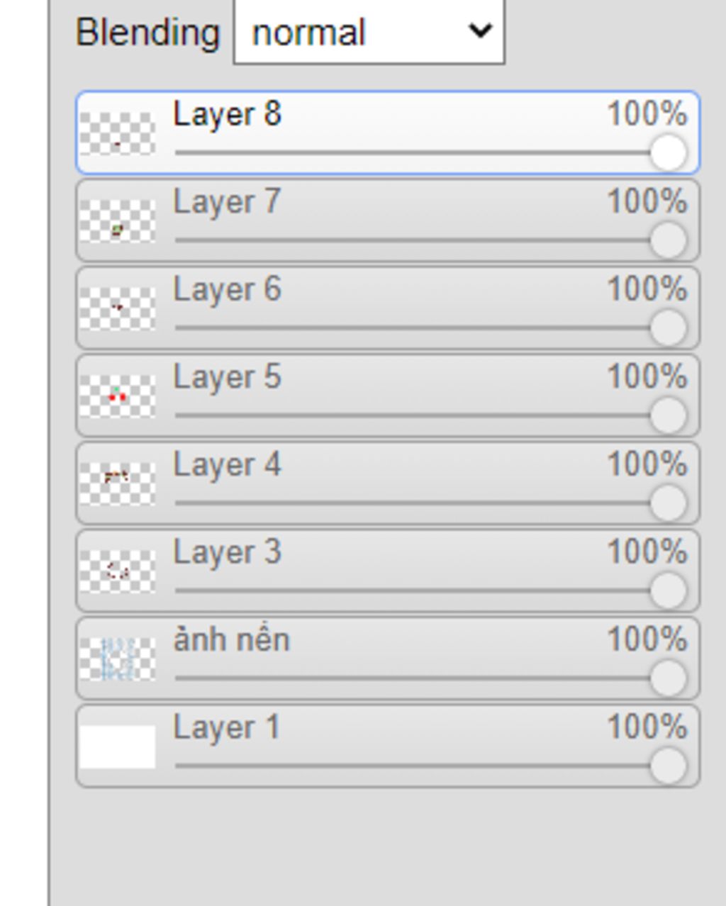
Task: Click the 100% opacity value of Layer 7
Action: pos(647,202)
